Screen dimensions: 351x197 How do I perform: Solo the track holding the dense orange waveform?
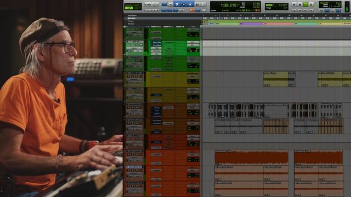137,154
